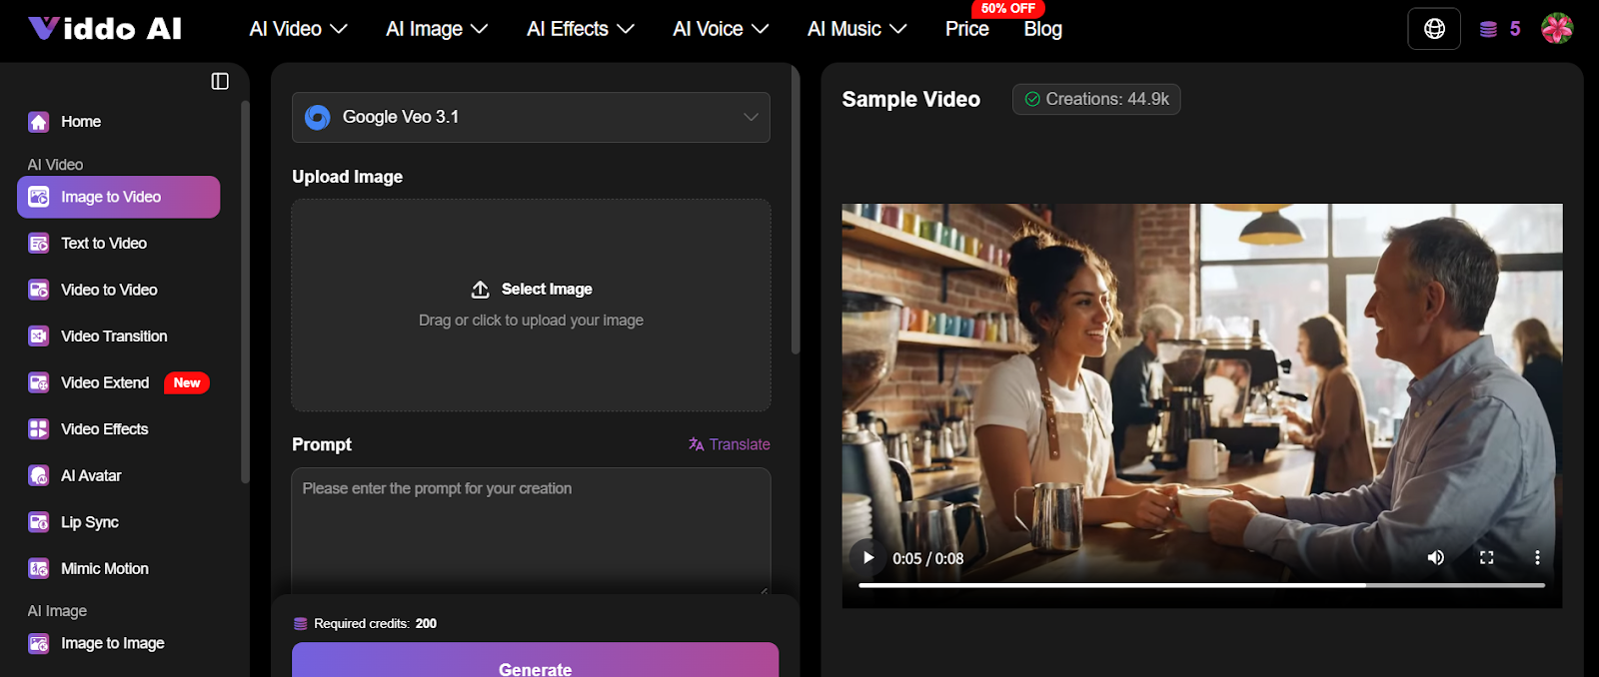Click the Translate prompt icon
The image size is (1599, 677).
point(697,444)
